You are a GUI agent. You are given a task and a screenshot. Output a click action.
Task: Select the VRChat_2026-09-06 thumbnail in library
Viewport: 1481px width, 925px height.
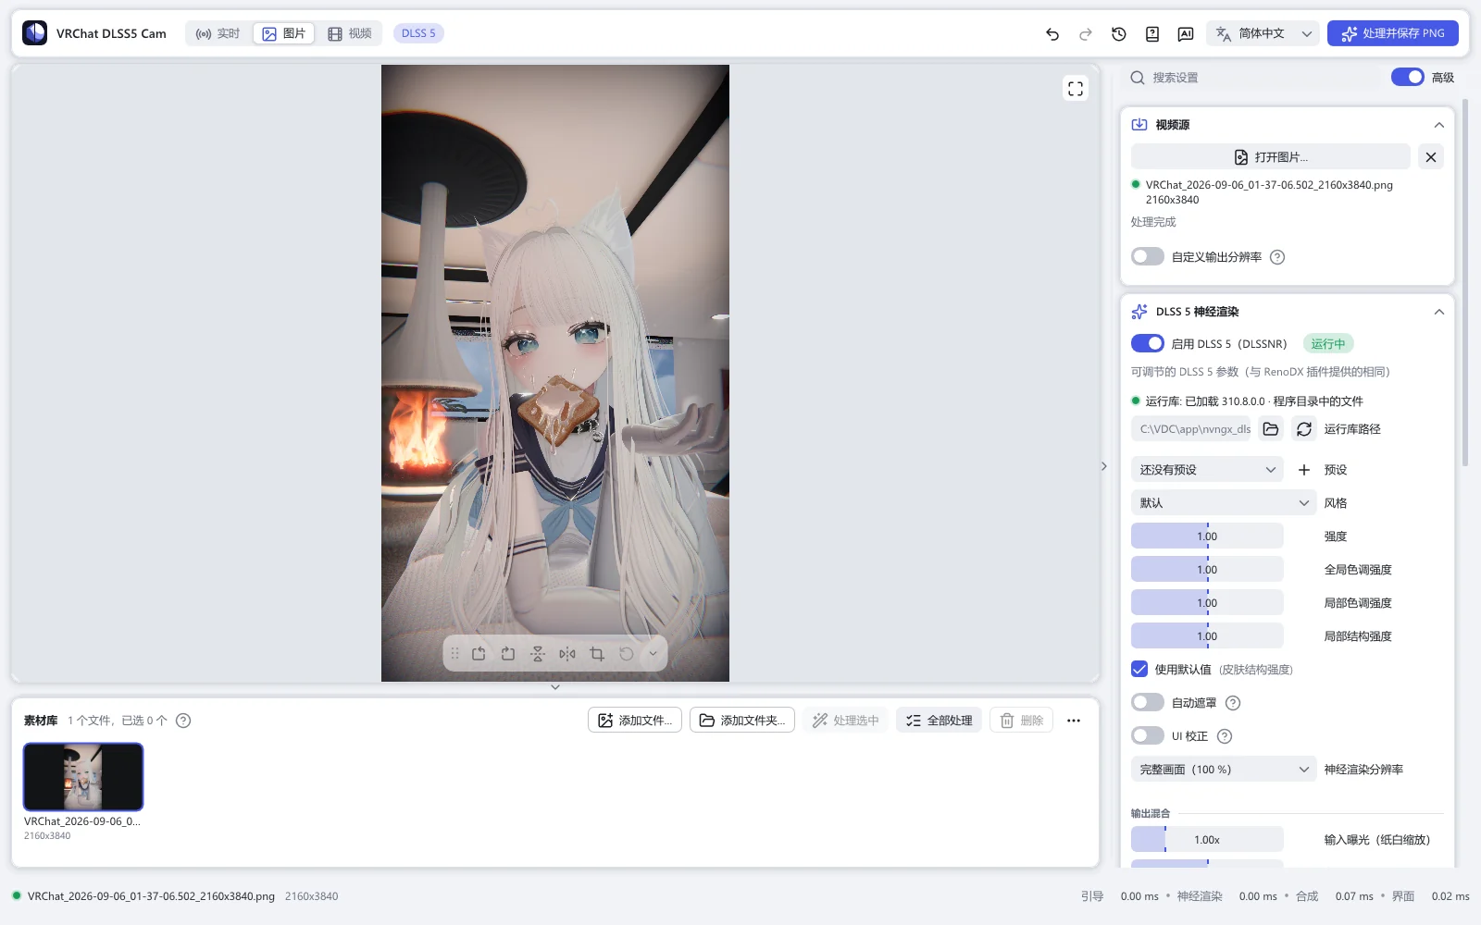tap(83, 777)
